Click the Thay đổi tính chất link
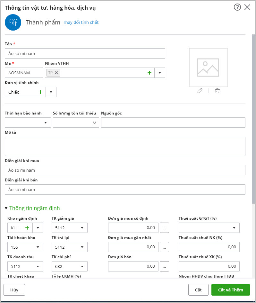This screenshot has width=256, height=303. (81, 23)
